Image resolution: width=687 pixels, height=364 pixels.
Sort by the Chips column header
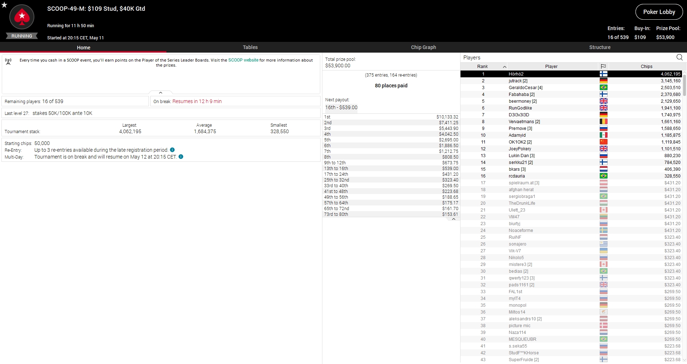[x=647, y=67]
